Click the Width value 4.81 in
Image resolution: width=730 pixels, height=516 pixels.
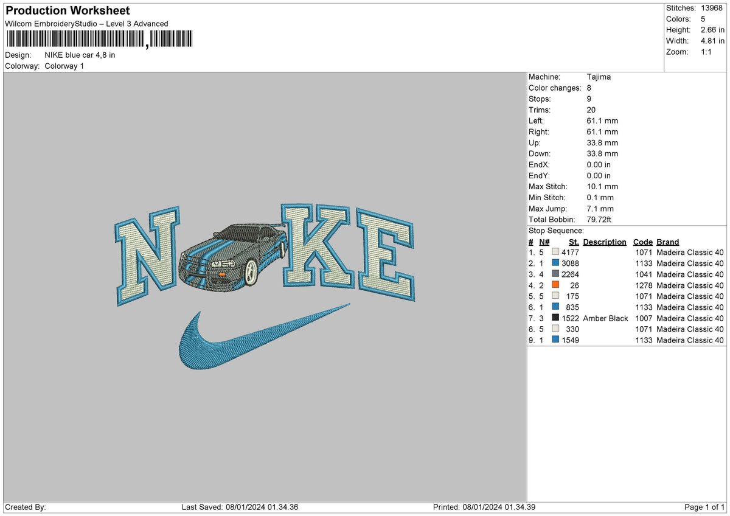point(712,41)
